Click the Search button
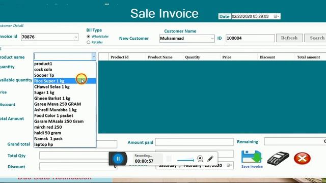The height and width of the screenshot is (183, 326). [x=316, y=38]
